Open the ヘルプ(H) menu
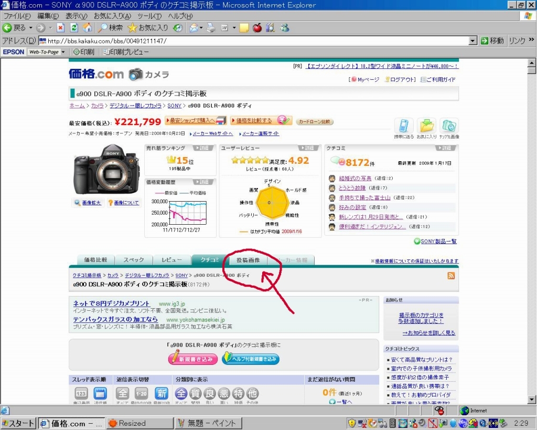Viewport: 537px width, 430px height. tap(180, 16)
